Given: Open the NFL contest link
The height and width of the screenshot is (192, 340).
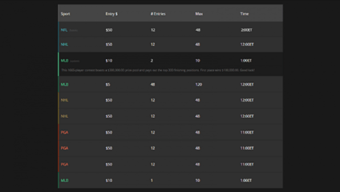Looking at the screenshot, I should [64, 30].
